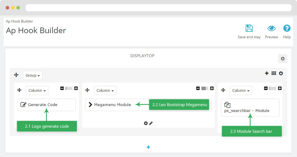Screen dimensions: 297x157
Task: Click the move handle beside the Group dropdown
Action: click(x=16, y=75)
